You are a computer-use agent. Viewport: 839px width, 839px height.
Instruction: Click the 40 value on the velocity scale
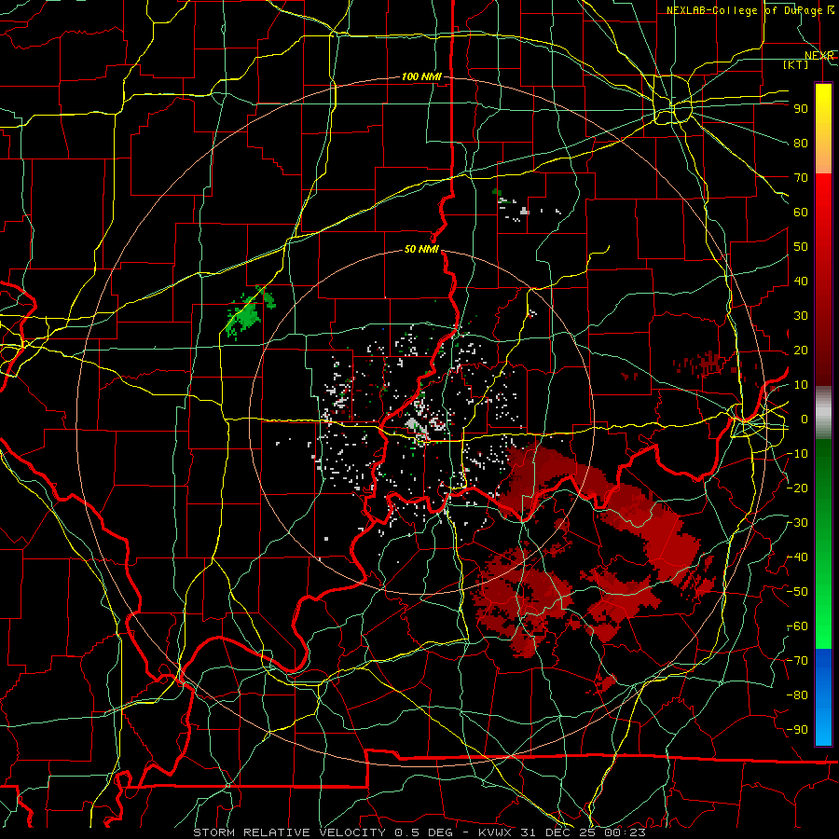click(x=801, y=281)
